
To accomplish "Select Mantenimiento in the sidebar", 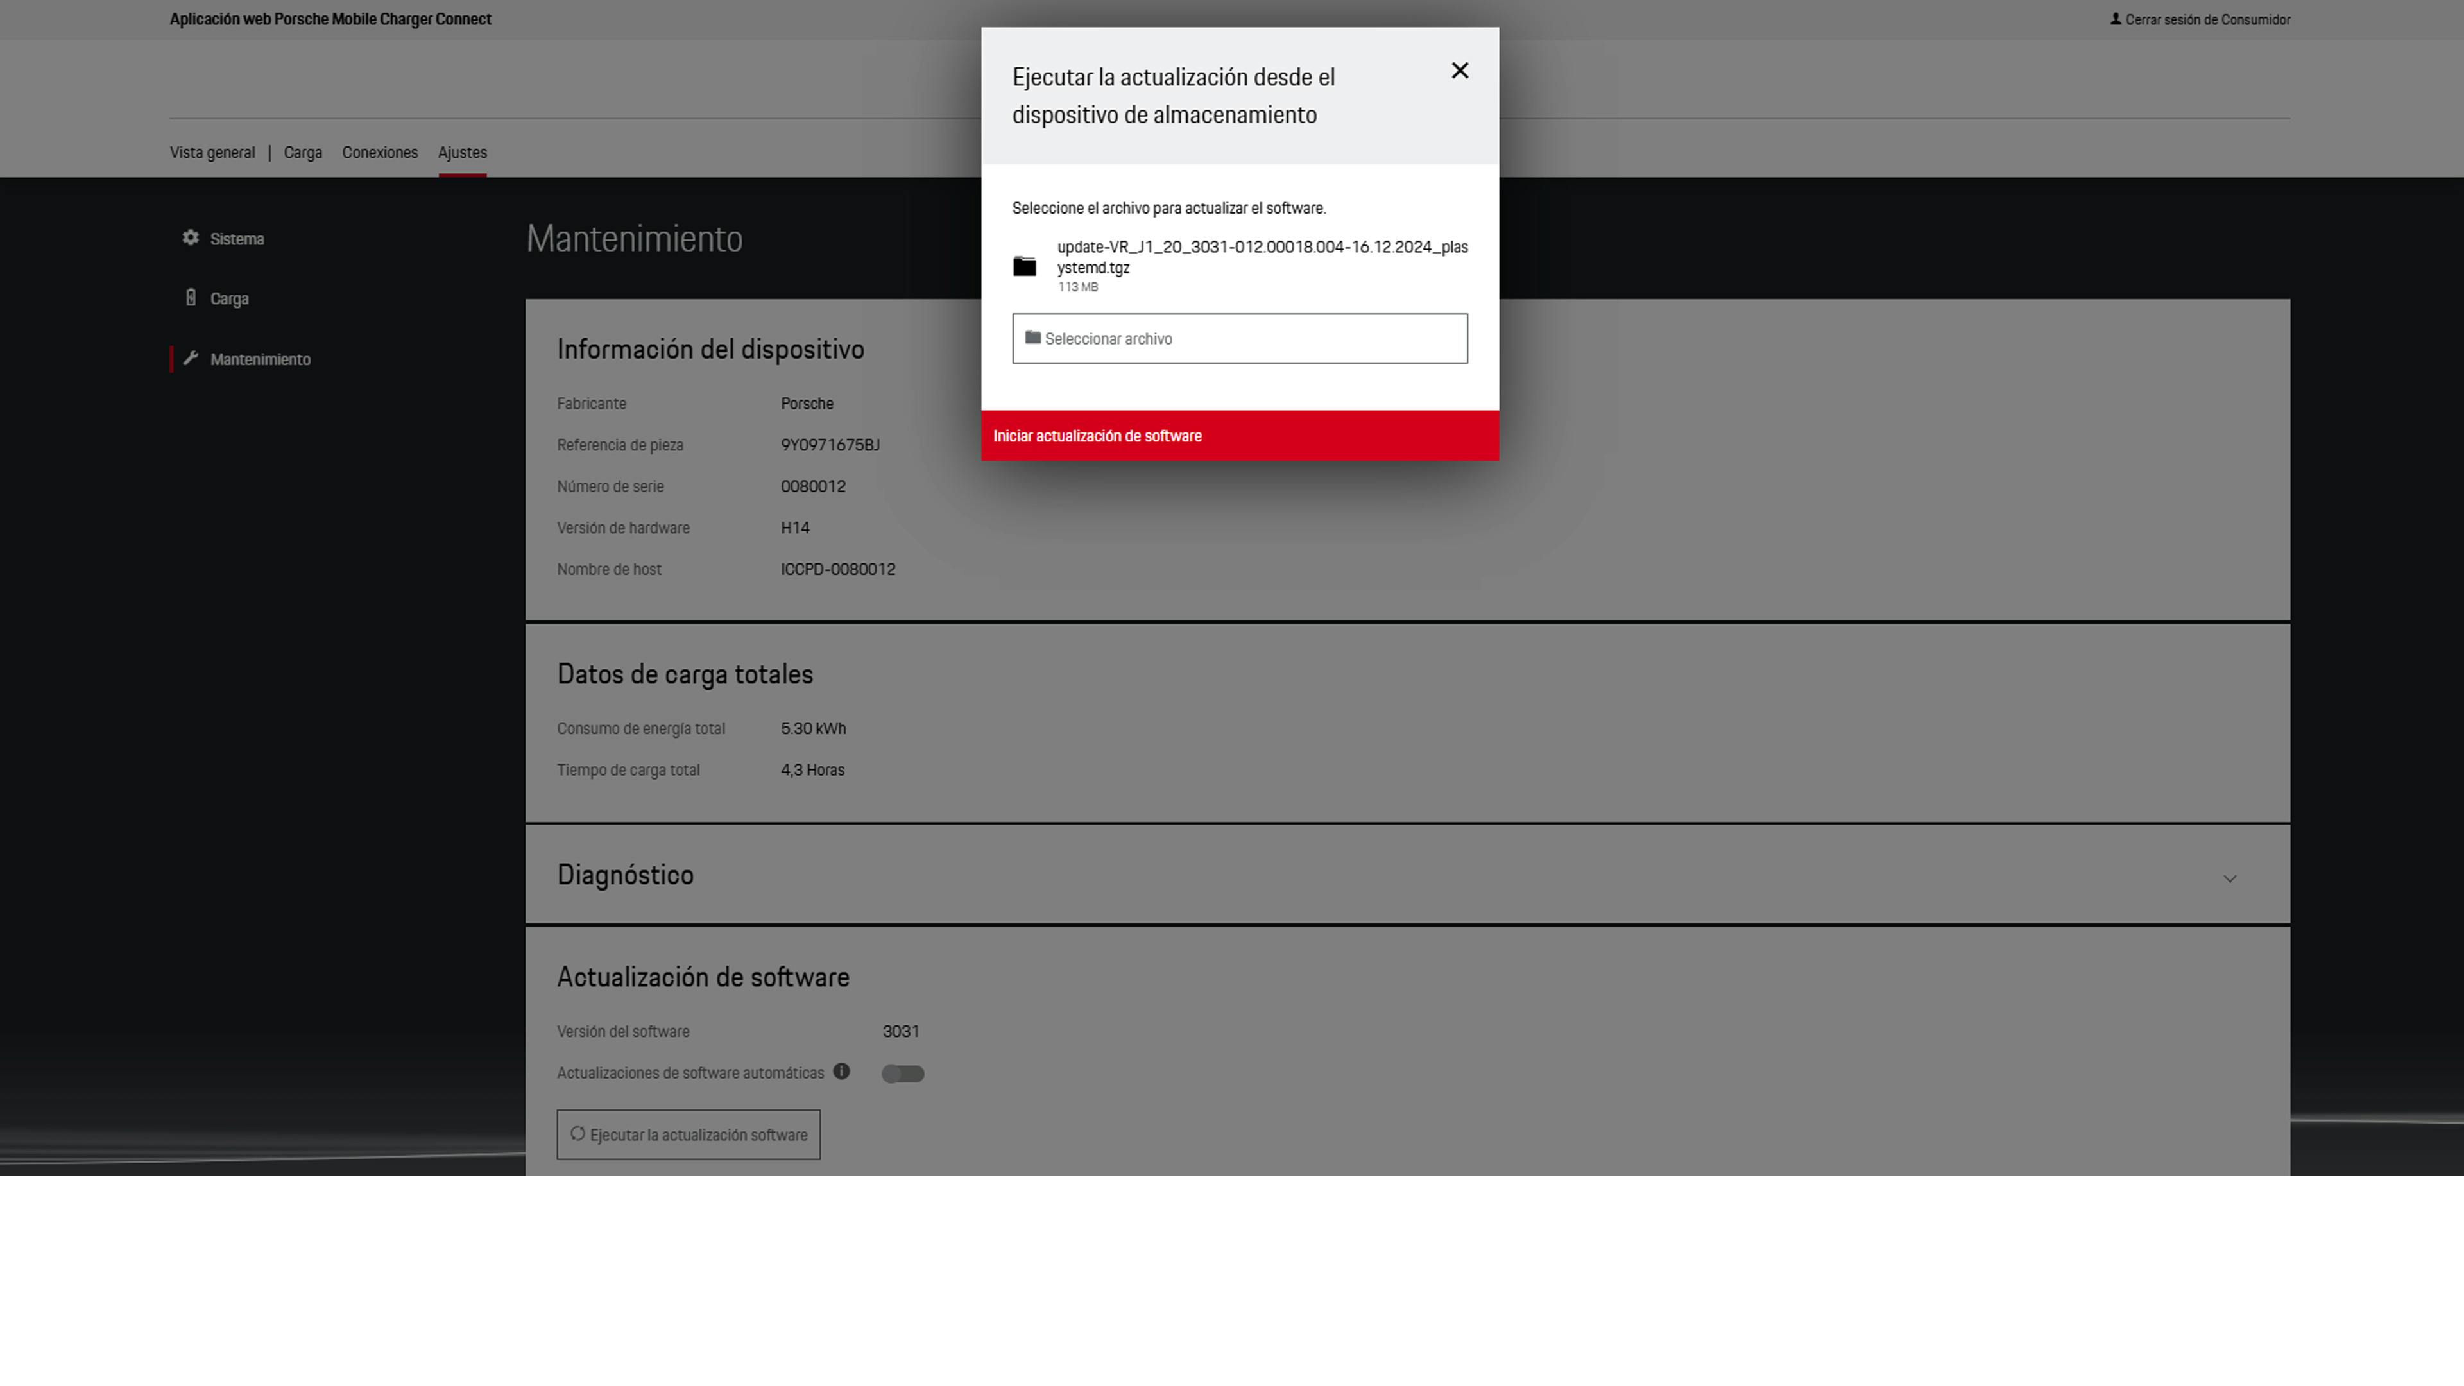I will pyautogui.click(x=260, y=359).
